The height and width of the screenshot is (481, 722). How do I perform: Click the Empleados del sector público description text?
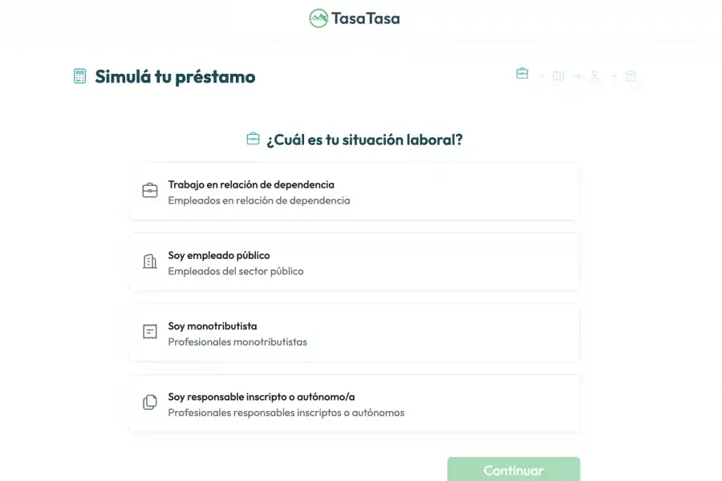236,271
